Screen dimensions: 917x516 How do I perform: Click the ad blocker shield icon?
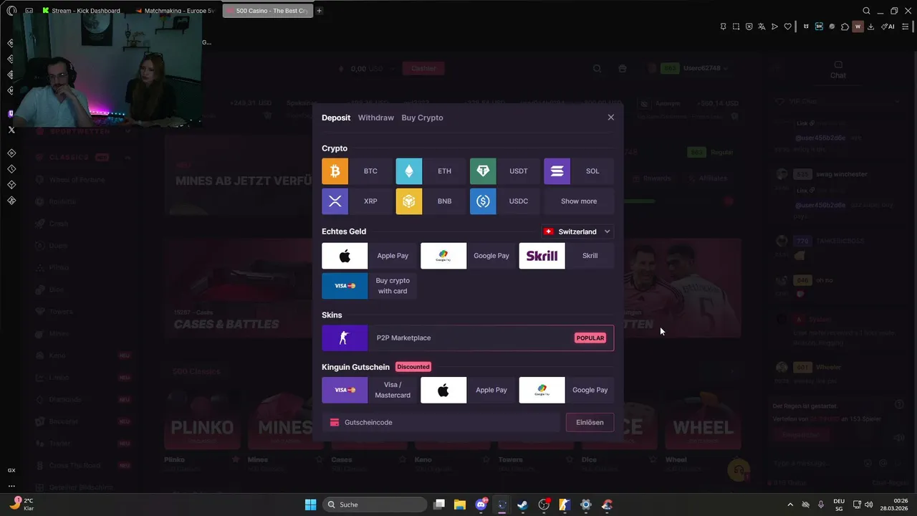tap(749, 27)
